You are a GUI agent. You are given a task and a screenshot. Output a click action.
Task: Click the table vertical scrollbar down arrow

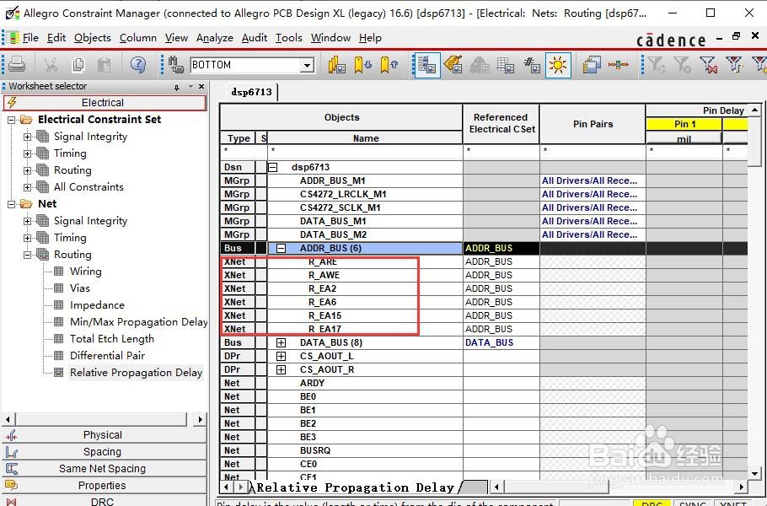pos(754,474)
